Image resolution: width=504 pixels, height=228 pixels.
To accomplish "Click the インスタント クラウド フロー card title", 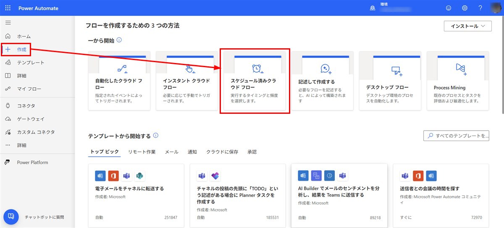I will [186, 84].
